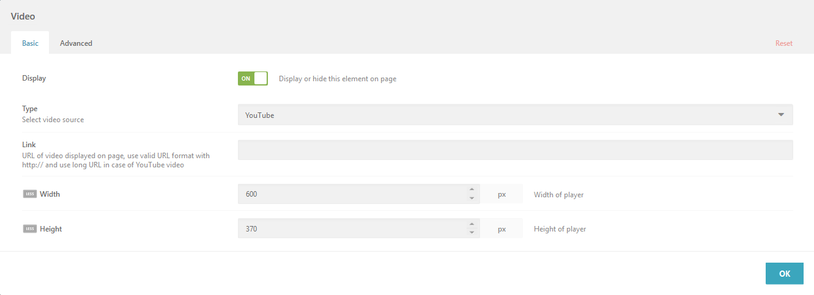Click the LESS icon beside Height

[29, 229]
